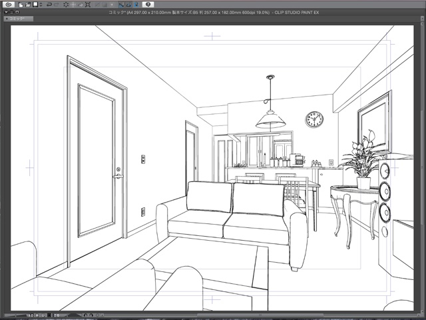Select the コミック canvas tab
426x320 pixels.
pos(17,19)
